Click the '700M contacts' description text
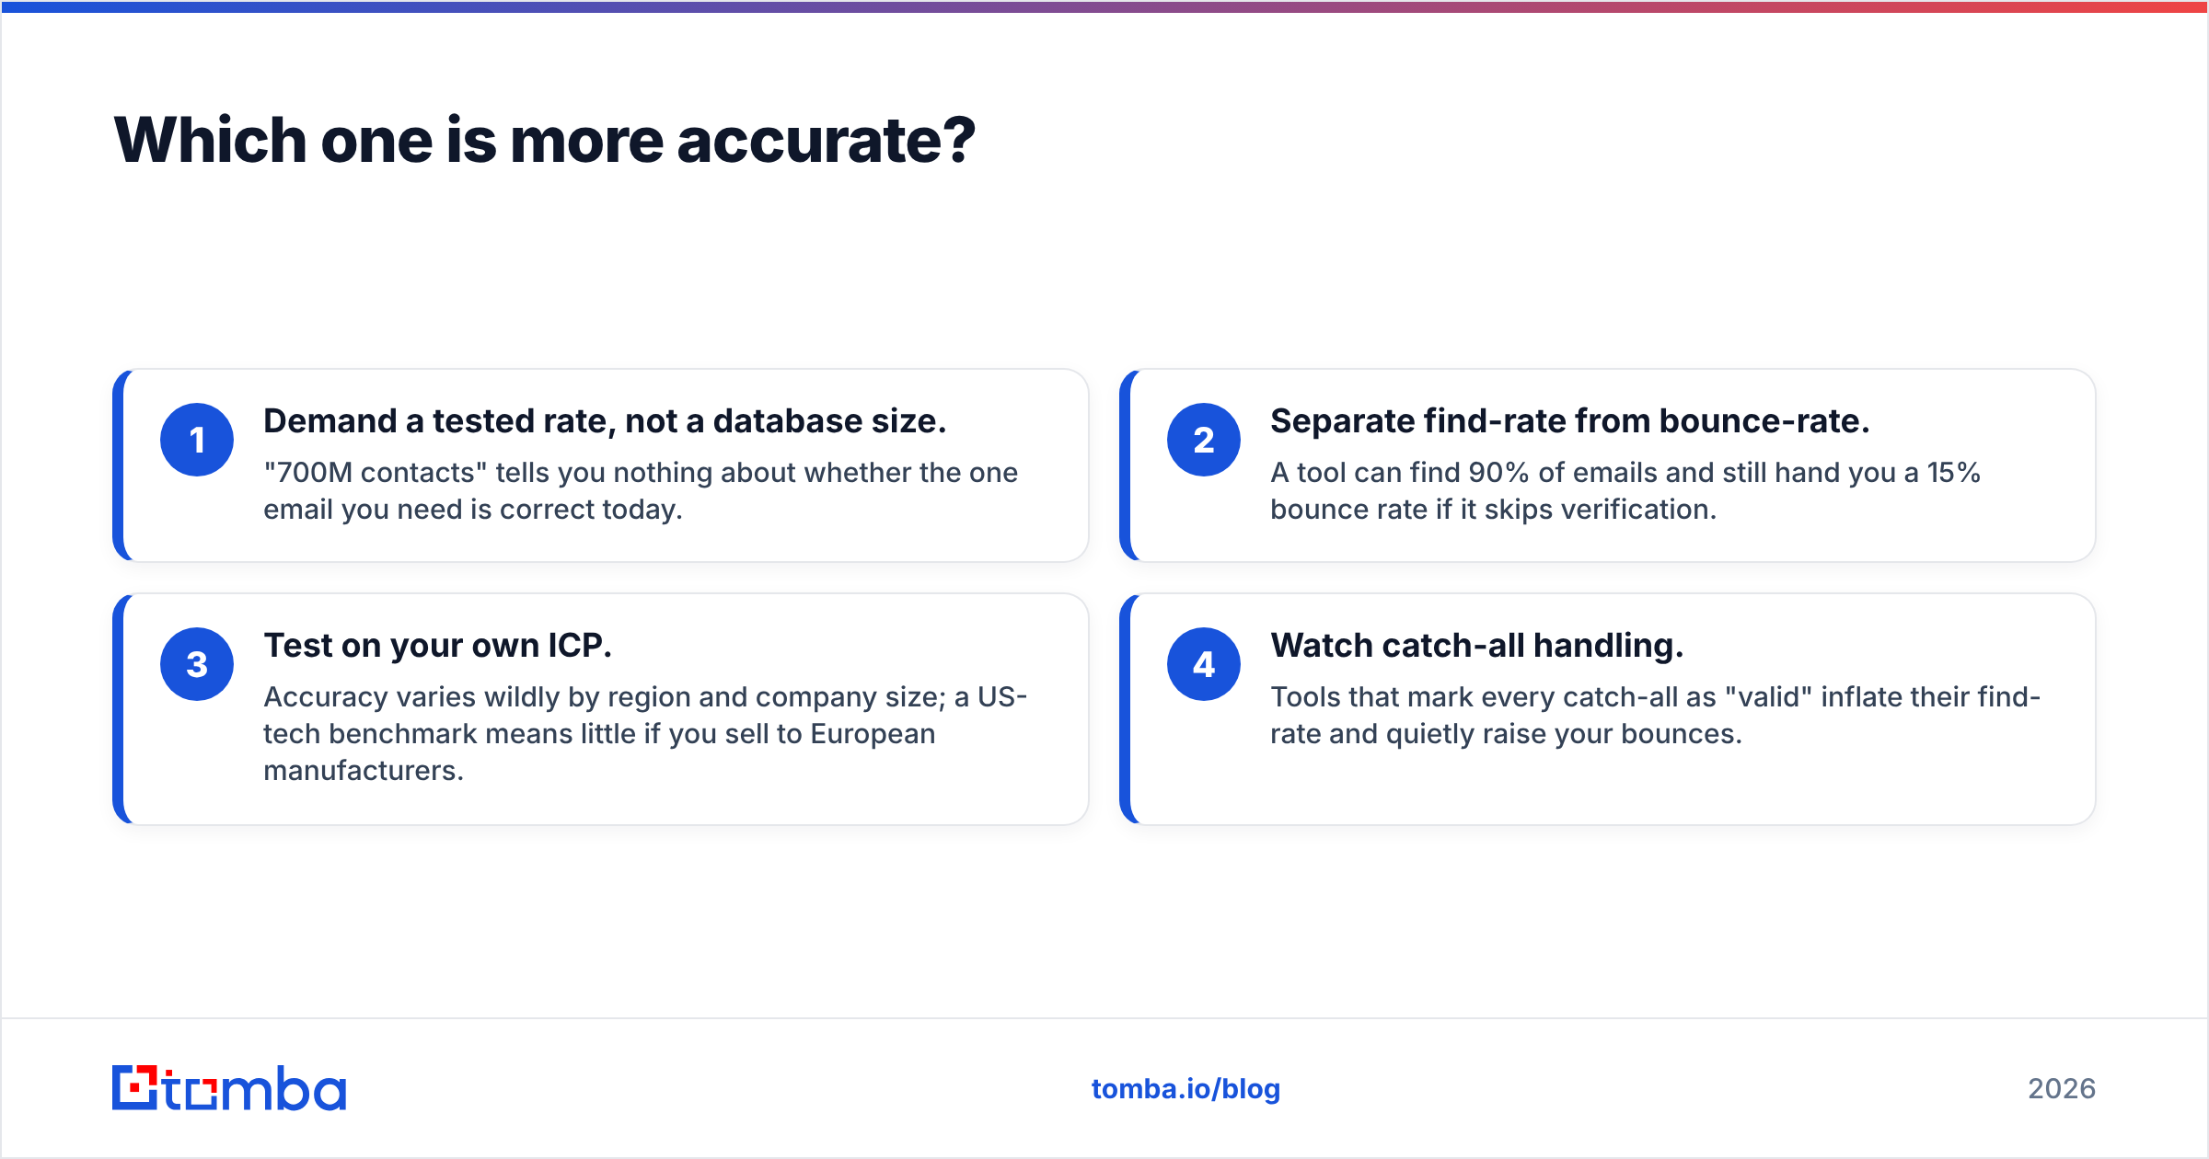The height and width of the screenshot is (1159, 2209). pyautogui.click(x=641, y=490)
